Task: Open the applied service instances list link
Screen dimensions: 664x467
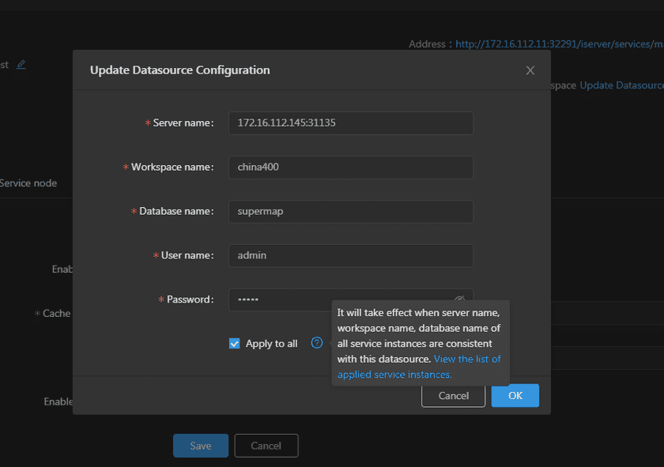Action: point(419,367)
